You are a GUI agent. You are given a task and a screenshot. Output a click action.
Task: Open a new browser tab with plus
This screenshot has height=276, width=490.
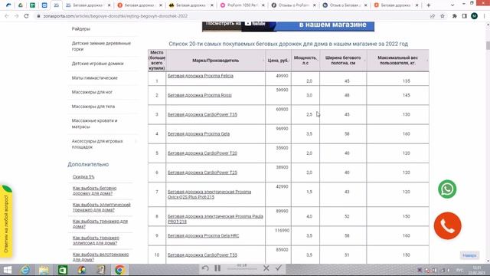pyautogui.click(x=429, y=5)
